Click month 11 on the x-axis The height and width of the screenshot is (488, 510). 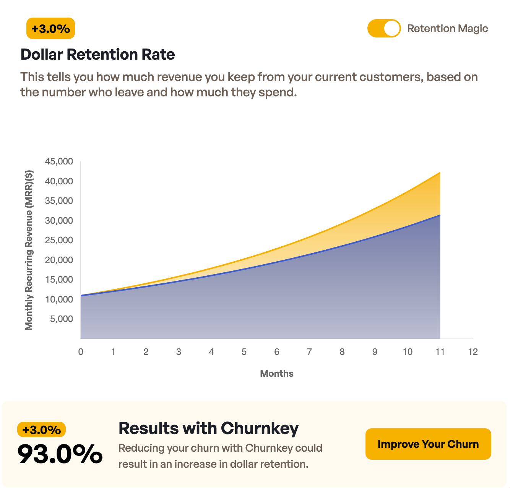(x=440, y=352)
